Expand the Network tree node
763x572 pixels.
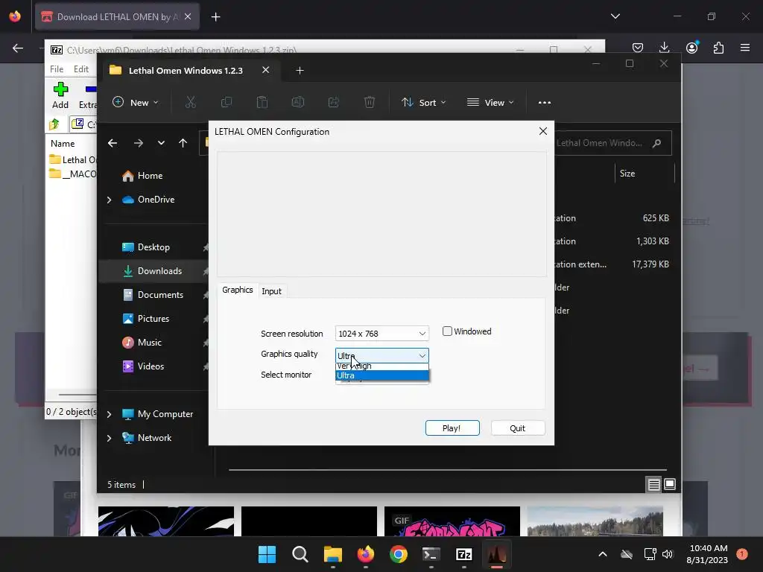109,438
